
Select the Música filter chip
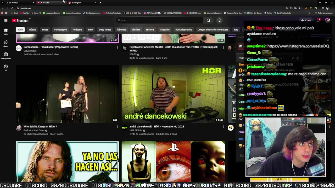[32, 30]
